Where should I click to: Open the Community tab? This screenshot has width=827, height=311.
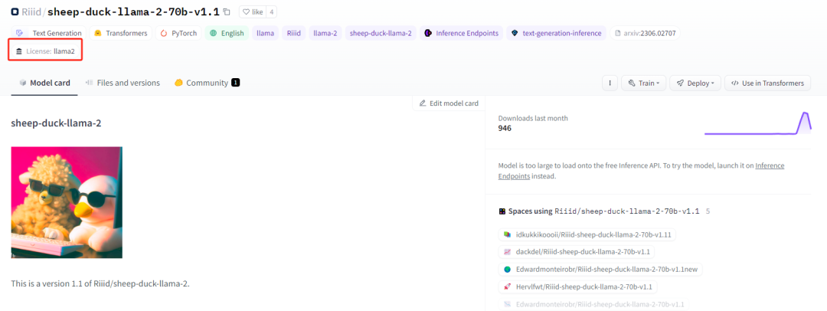[207, 83]
